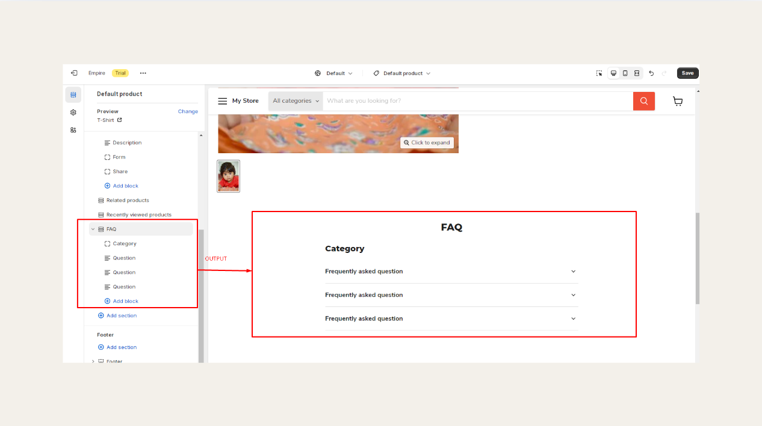Click Add section below the FAQ section
The height and width of the screenshot is (426, 762).
pyautogui.click(x=117, y=315)
